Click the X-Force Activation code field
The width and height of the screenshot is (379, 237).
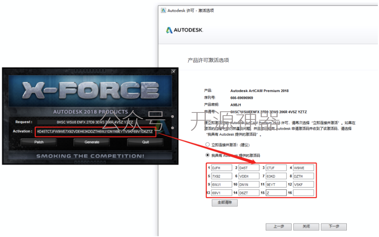[95, 131]
